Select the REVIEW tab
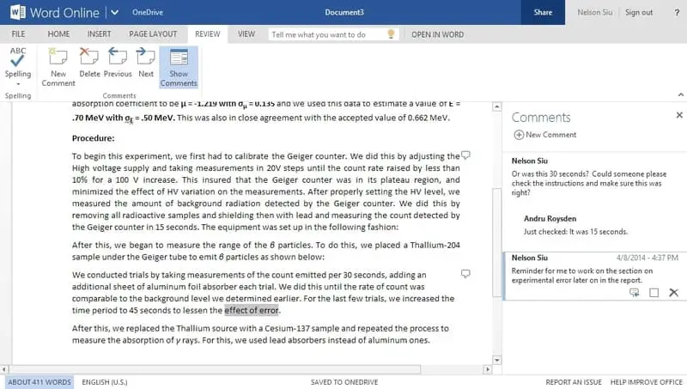 (x=208, y=34)
